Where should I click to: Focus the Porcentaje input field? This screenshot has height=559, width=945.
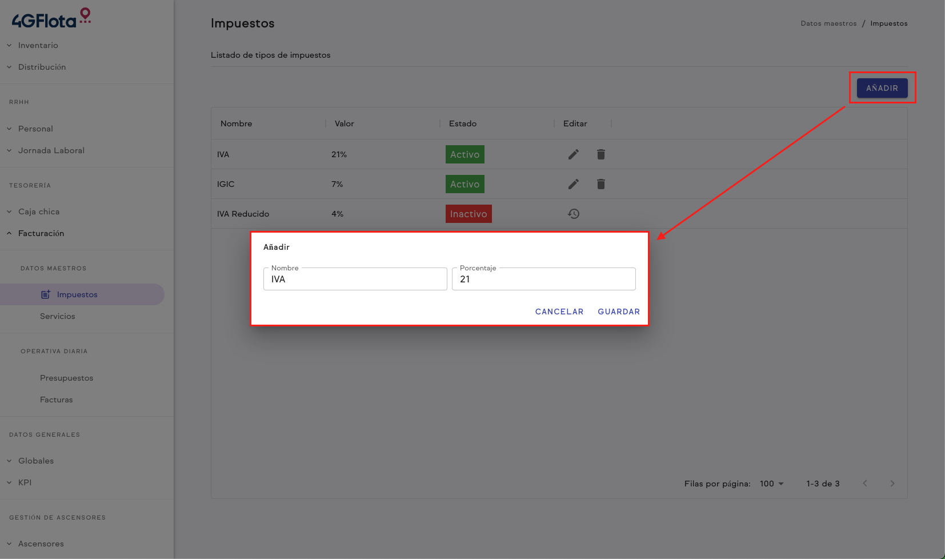(543, 279)
